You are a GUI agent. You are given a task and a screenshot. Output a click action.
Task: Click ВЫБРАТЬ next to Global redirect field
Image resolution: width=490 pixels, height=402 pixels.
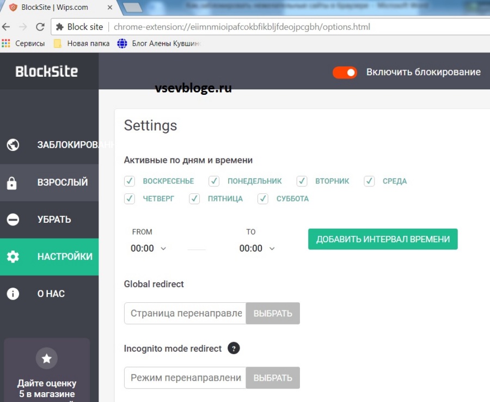click(x=273, y=313)
